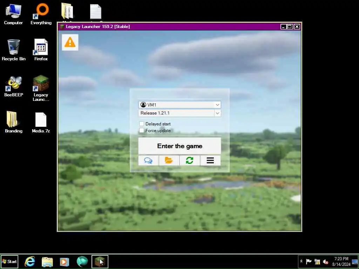This screenshot has width=359, height=269.
Task: Select the Recycle Bin desktop icon
Action: tap(14, 50)
